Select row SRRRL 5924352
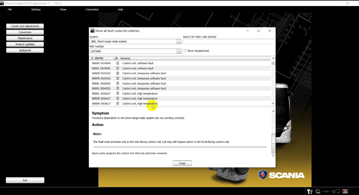 click(x=180, y=83)
